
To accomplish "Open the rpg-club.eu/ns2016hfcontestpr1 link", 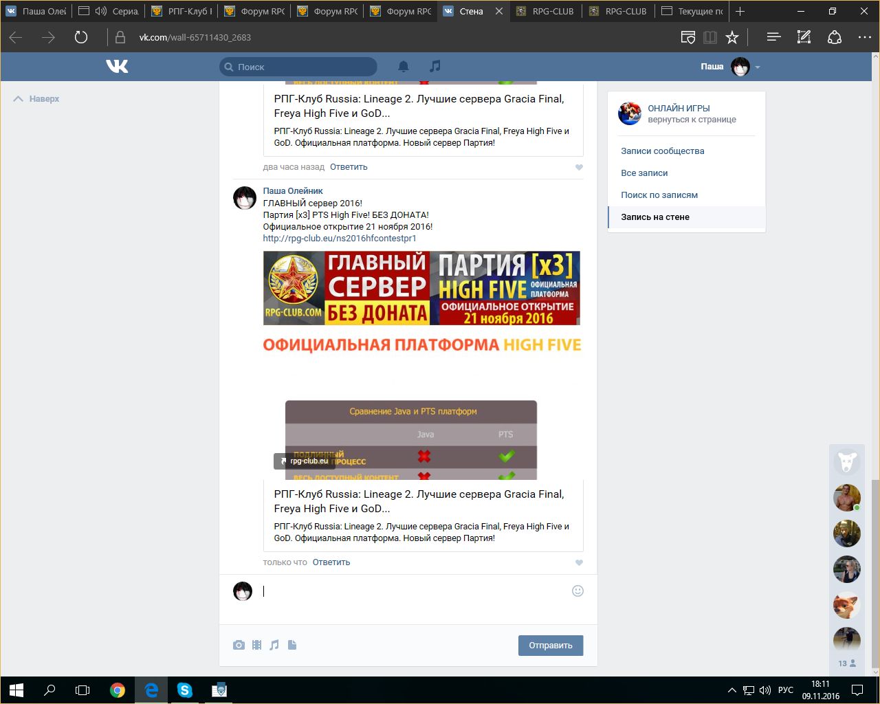I will [x=340, y=239].
